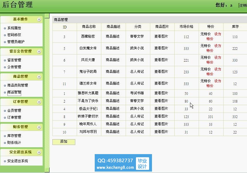247x173 pixels.
Task: Click the 商品名称 column header
Action: [x=89, y=27]
